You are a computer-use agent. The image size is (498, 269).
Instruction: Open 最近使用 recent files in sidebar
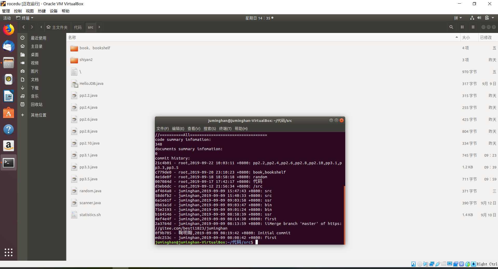[38, 38]
